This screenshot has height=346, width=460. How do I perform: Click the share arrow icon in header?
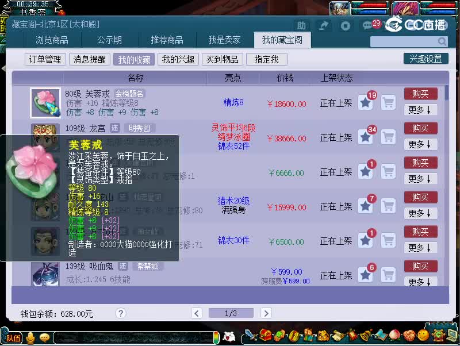324,26
